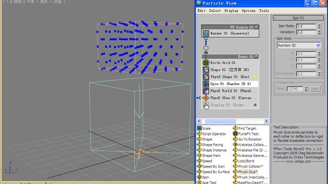Viewport: 328px width, 184px height.
Task: Select the Lock/Bond test in depot
Action: 244,161
